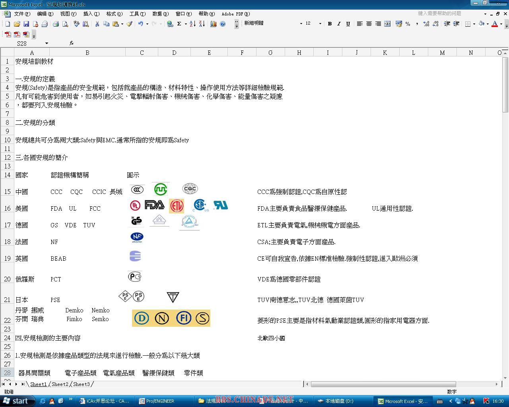Click the insert function fx button
Image resolution: width=509 pixels, height=407 pixels.
tap(72, 43)
